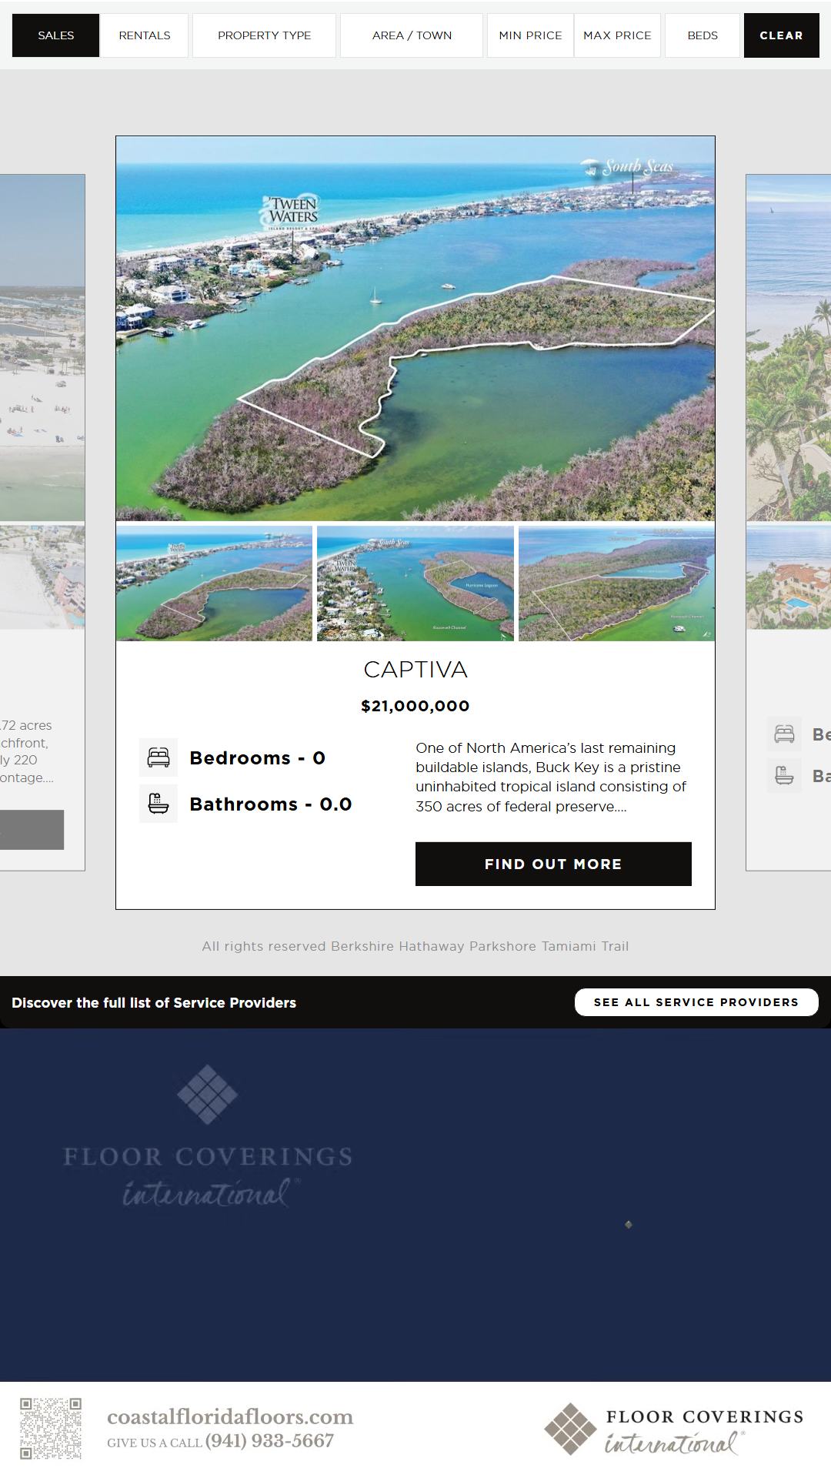
Task: Open the coastalfloridafloors.com link
Action: pyautogui.click(x=229, y=1416)
